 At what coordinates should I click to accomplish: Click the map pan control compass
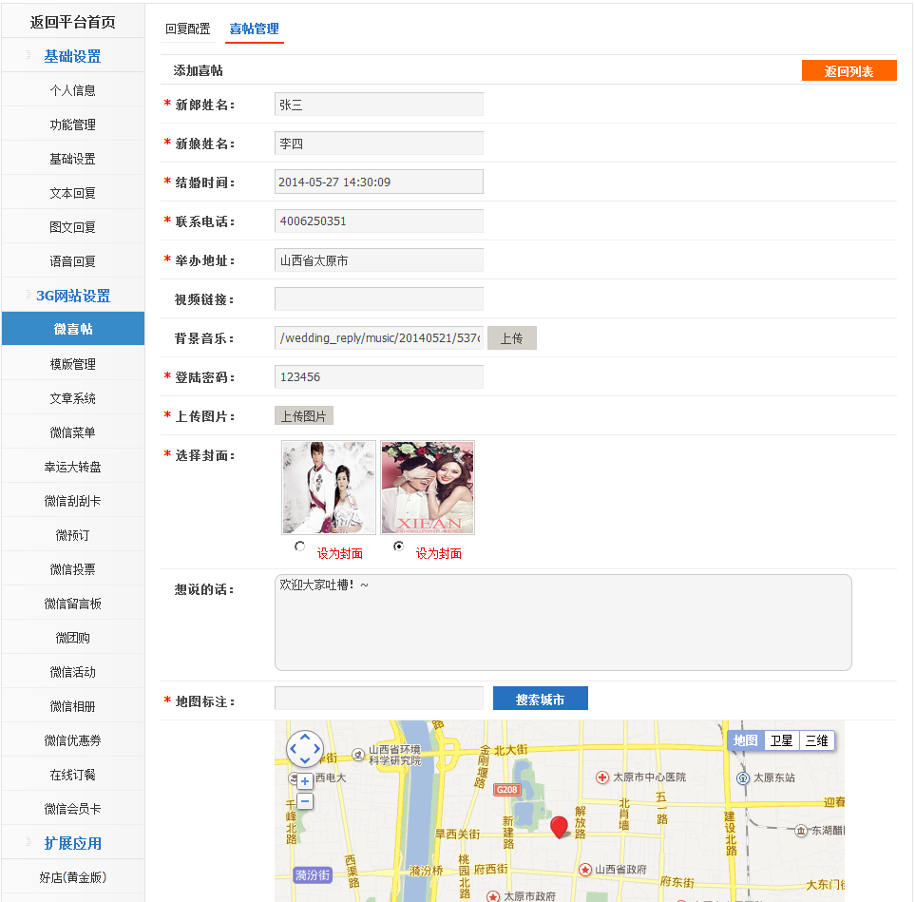305,748
